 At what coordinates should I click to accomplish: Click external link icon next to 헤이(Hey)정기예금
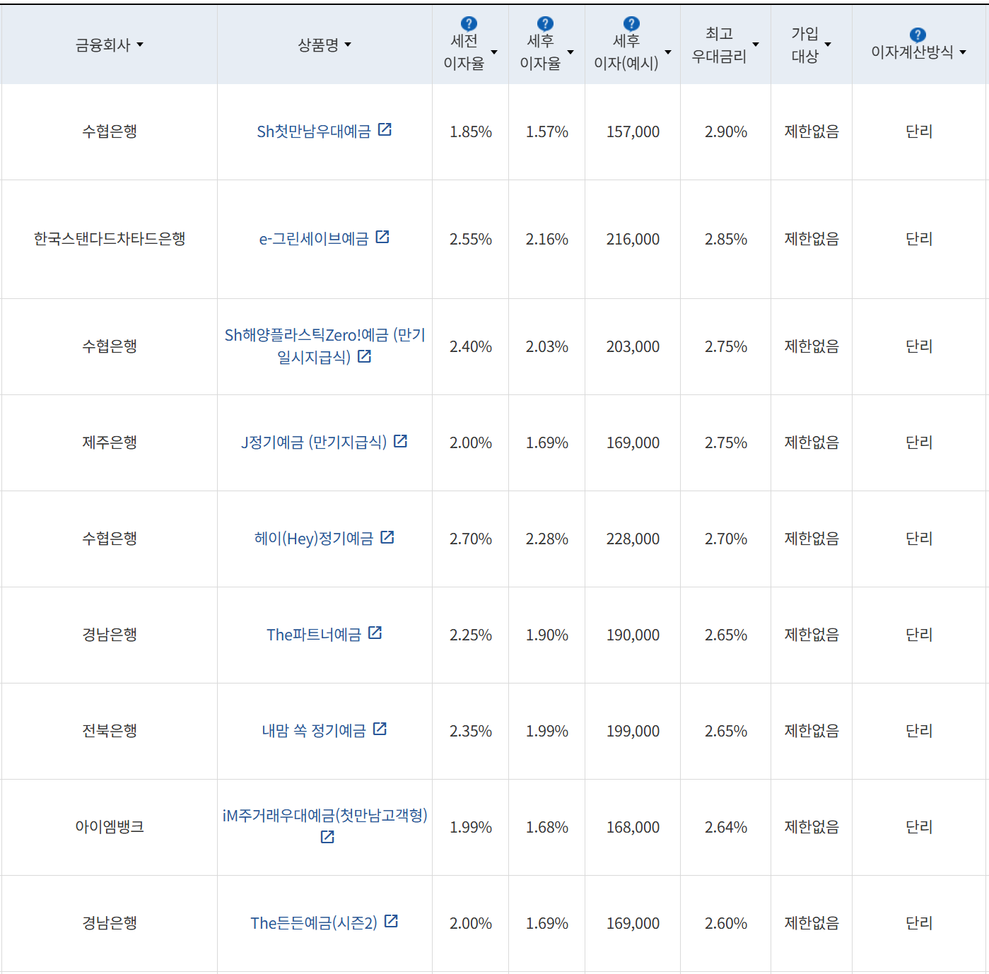point(387,537)
